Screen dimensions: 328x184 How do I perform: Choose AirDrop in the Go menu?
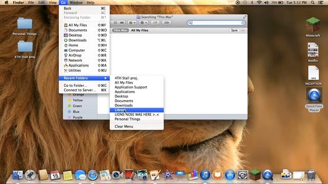point(84,55)
